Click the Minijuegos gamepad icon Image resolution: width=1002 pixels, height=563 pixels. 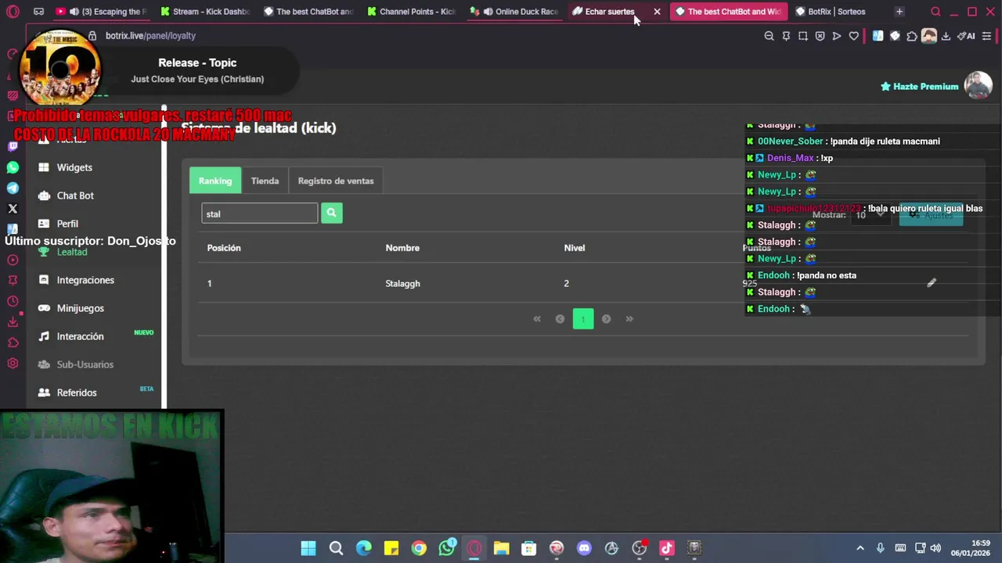(x=44, y=308)
